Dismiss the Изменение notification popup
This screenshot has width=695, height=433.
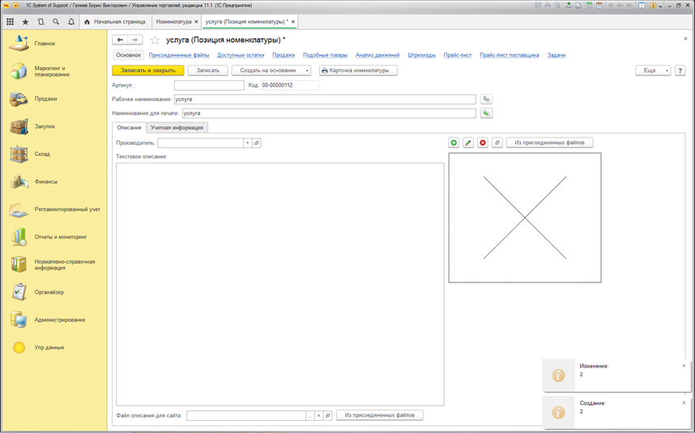tap(684, 366)
